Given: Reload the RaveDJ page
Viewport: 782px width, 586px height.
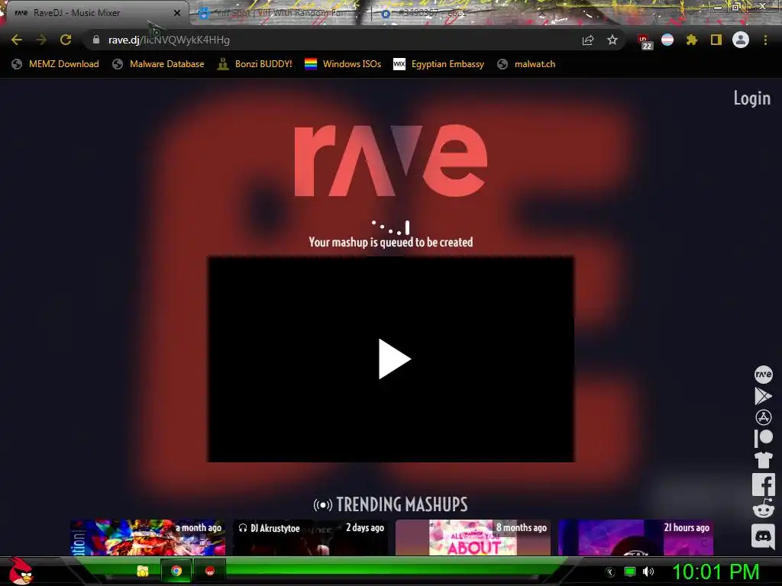Looking at the screenshot, I should (66, 40).
